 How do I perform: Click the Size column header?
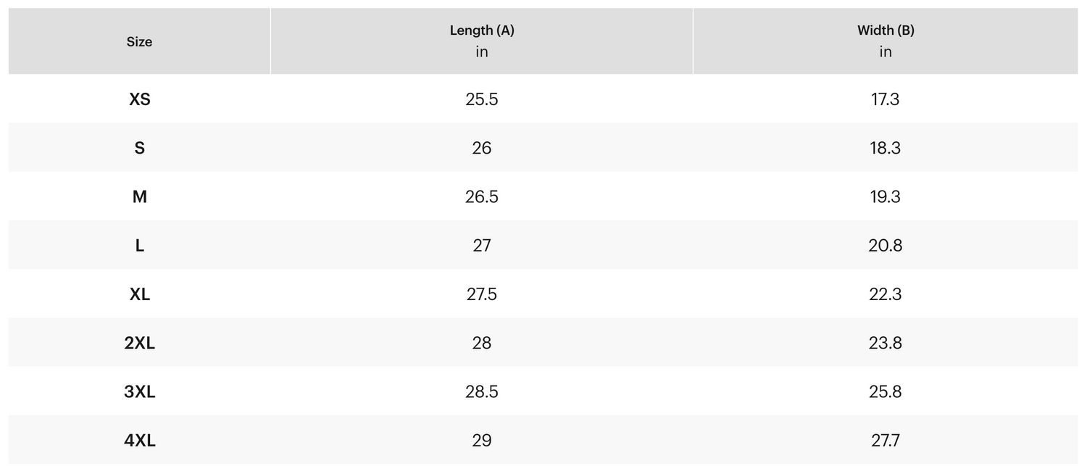(x=139, y=42)
